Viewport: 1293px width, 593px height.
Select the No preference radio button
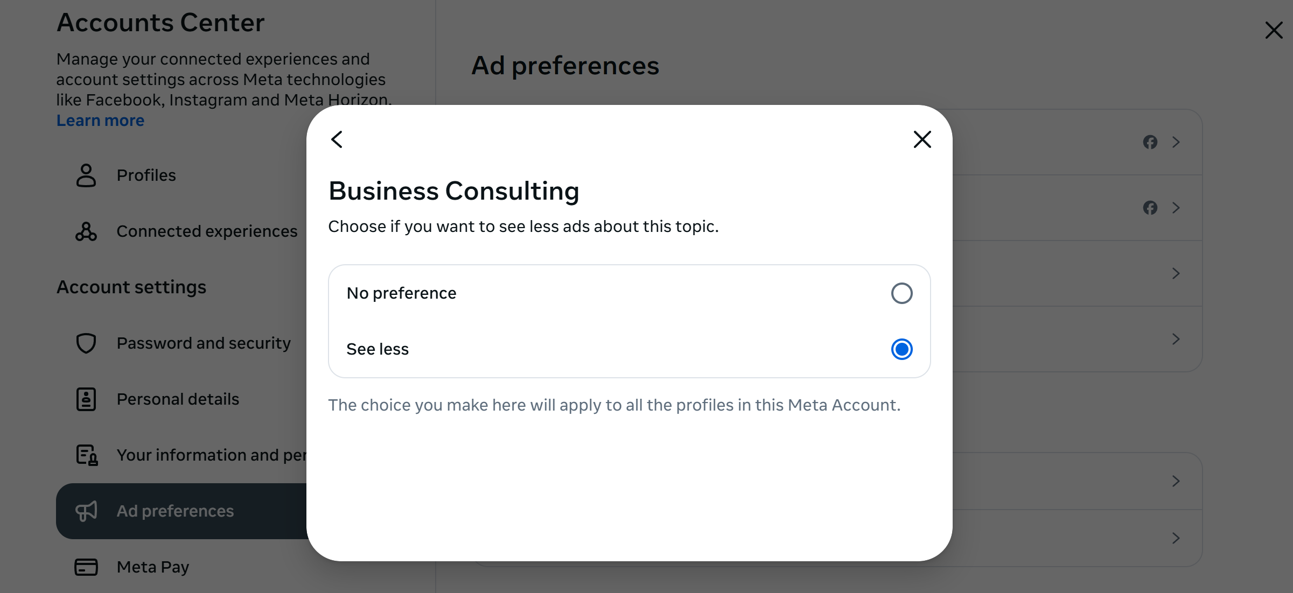coord(901,293)
